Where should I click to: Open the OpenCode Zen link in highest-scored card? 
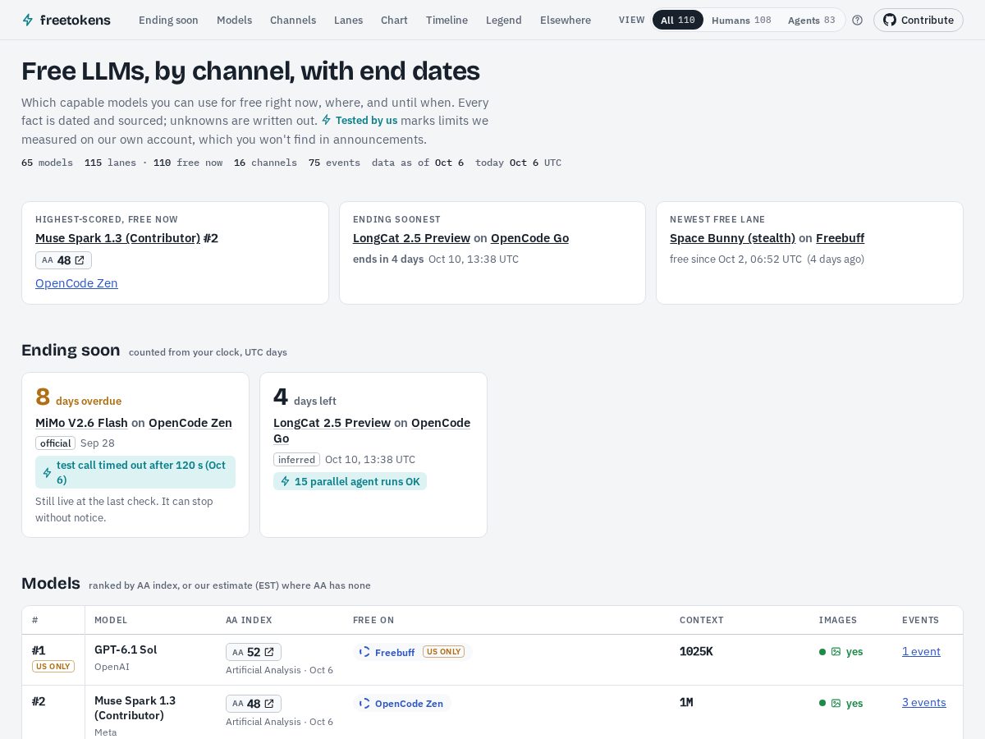click(76, 283)
